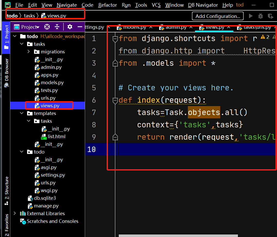This screenshot has height=237, width=277.
Task: Toggle the 2: Favorites tool window
Action: (x=6, y=225)
